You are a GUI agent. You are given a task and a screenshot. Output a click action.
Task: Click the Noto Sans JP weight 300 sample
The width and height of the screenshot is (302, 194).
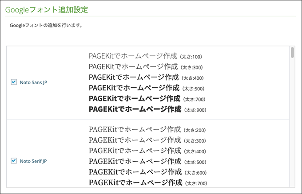[x=146, y=66]
